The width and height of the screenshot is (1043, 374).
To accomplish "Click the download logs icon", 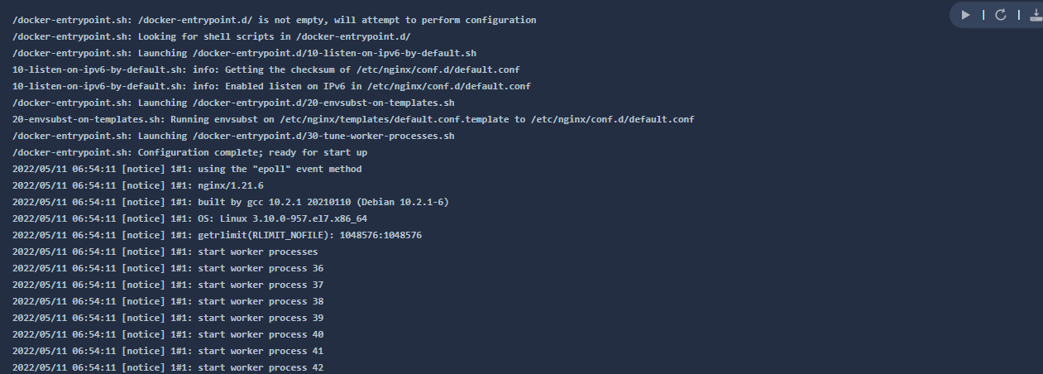I will (x=1035, y=15).
